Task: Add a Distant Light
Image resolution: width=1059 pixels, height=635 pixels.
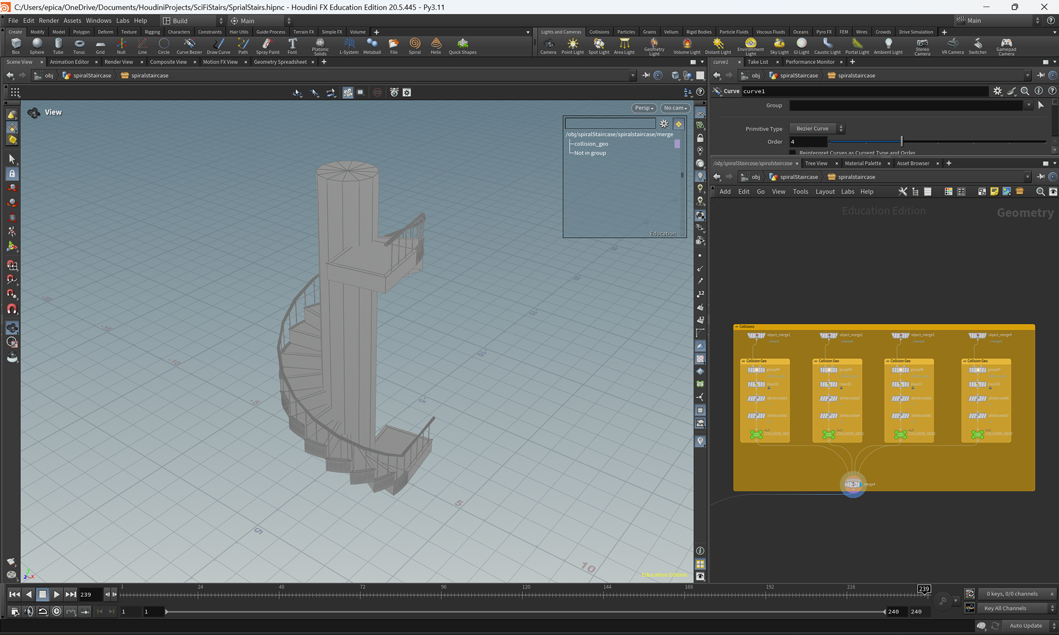Action: point(718,46)
